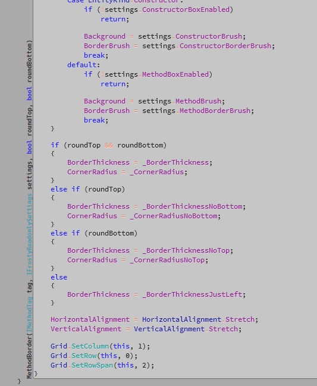This screenshot has height=386, width=317.
Task: Click SetRow in 'Grid.SetRow(this, 0)'
Action: tap(84, 356)
